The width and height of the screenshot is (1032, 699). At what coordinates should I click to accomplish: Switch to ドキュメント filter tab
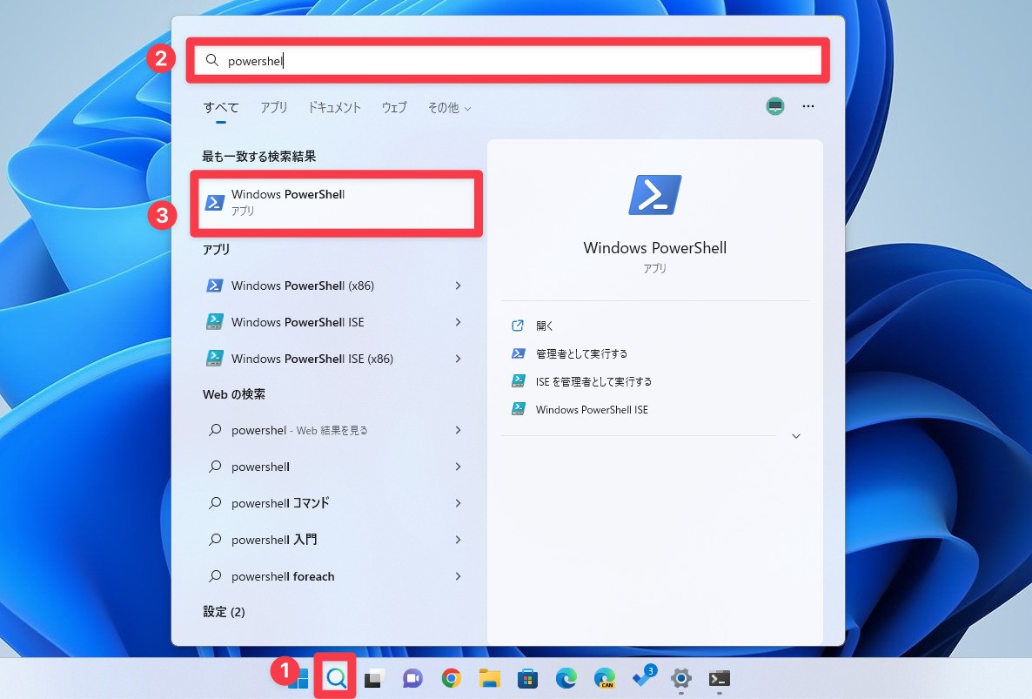tap(334, 107)
